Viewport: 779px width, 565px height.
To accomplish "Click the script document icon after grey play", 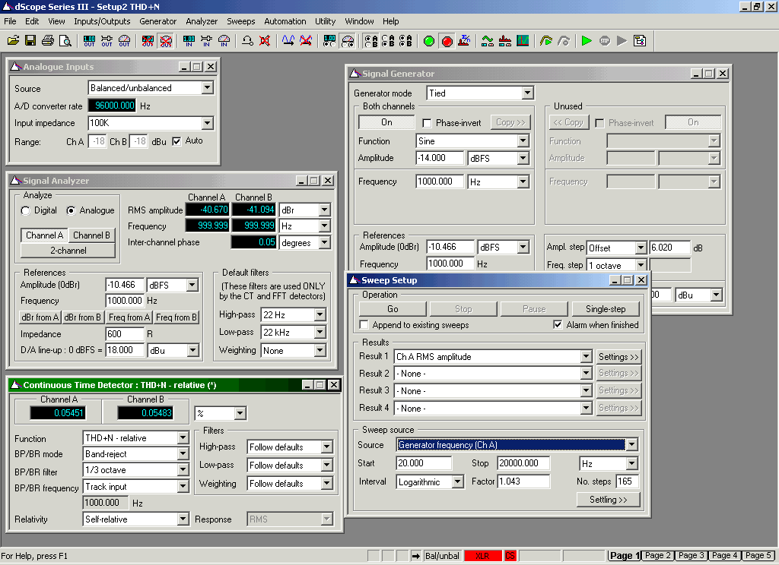I will coord(640,41).
